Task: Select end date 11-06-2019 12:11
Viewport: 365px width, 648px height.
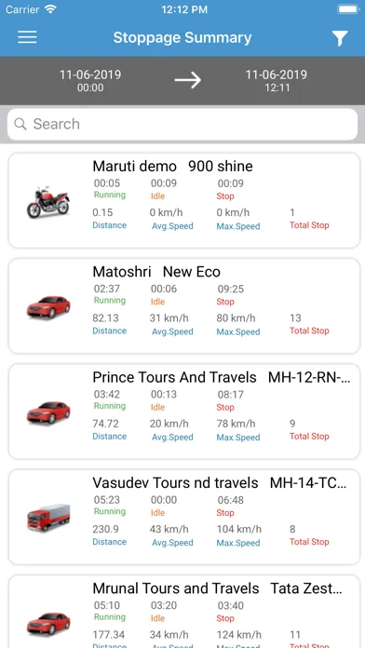Action: coord(277,81)
